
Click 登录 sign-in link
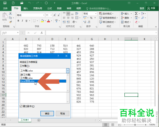(x=142, y=8)
